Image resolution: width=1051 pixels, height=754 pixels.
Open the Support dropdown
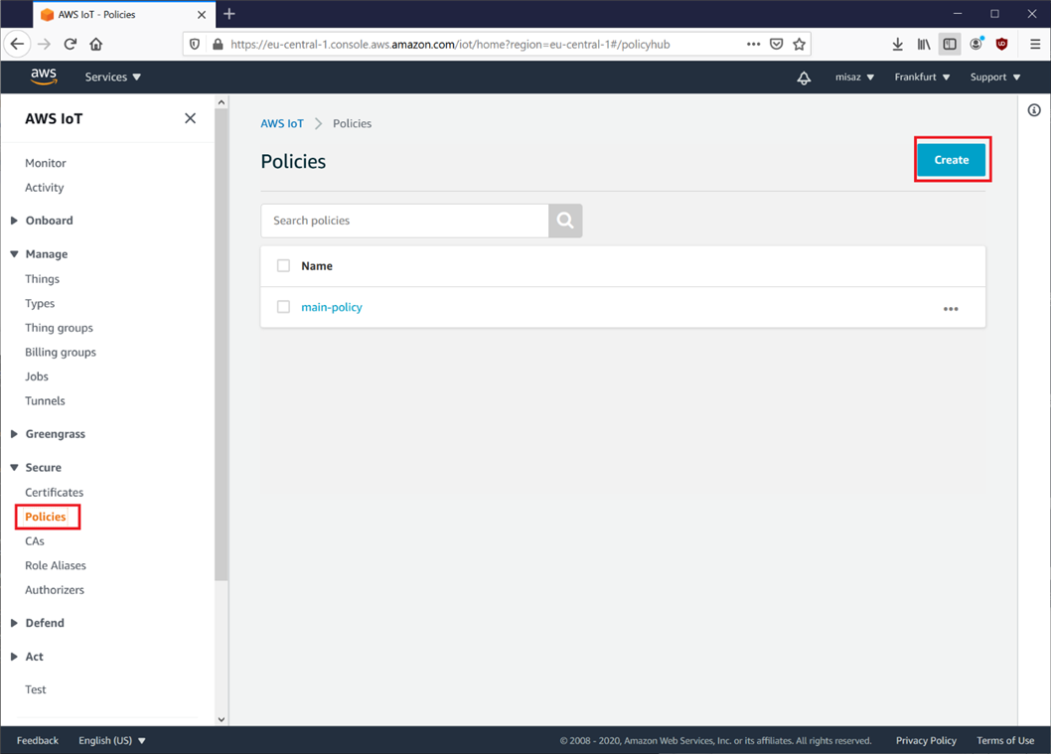pyautogui.click(x=995, y=77)
